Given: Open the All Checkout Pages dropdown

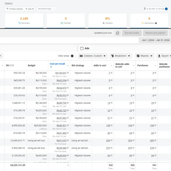Looking at the screenshot, I should (46, 9).
